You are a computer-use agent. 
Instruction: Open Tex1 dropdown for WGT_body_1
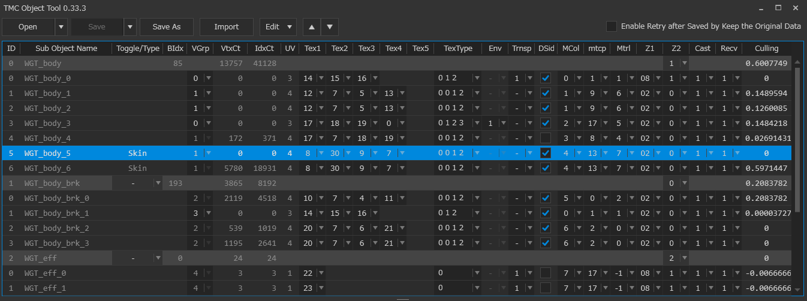pyautogui.click(x=320, y=93)
